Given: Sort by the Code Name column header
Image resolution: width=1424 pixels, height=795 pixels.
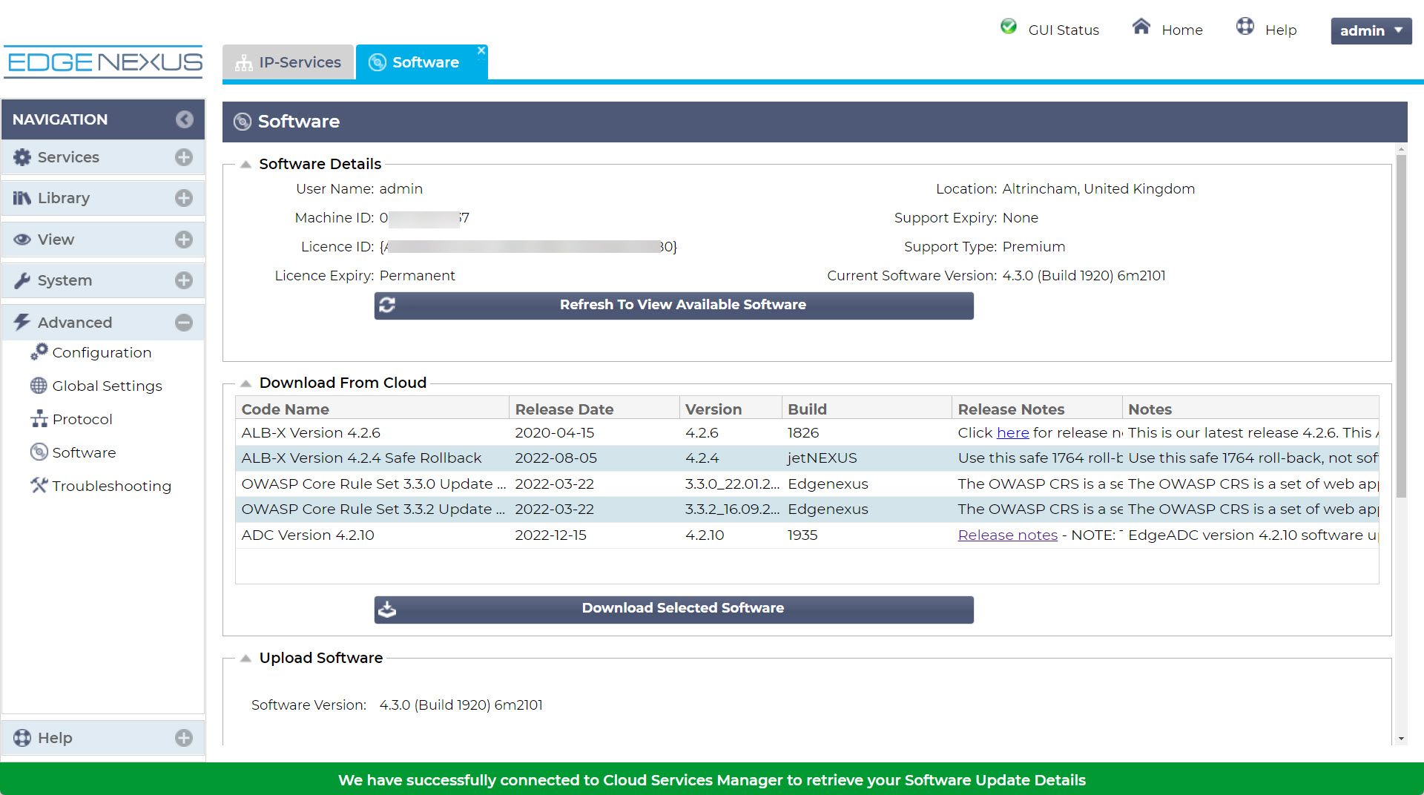Looking at the screenshot, I should (x=372, y=409).
